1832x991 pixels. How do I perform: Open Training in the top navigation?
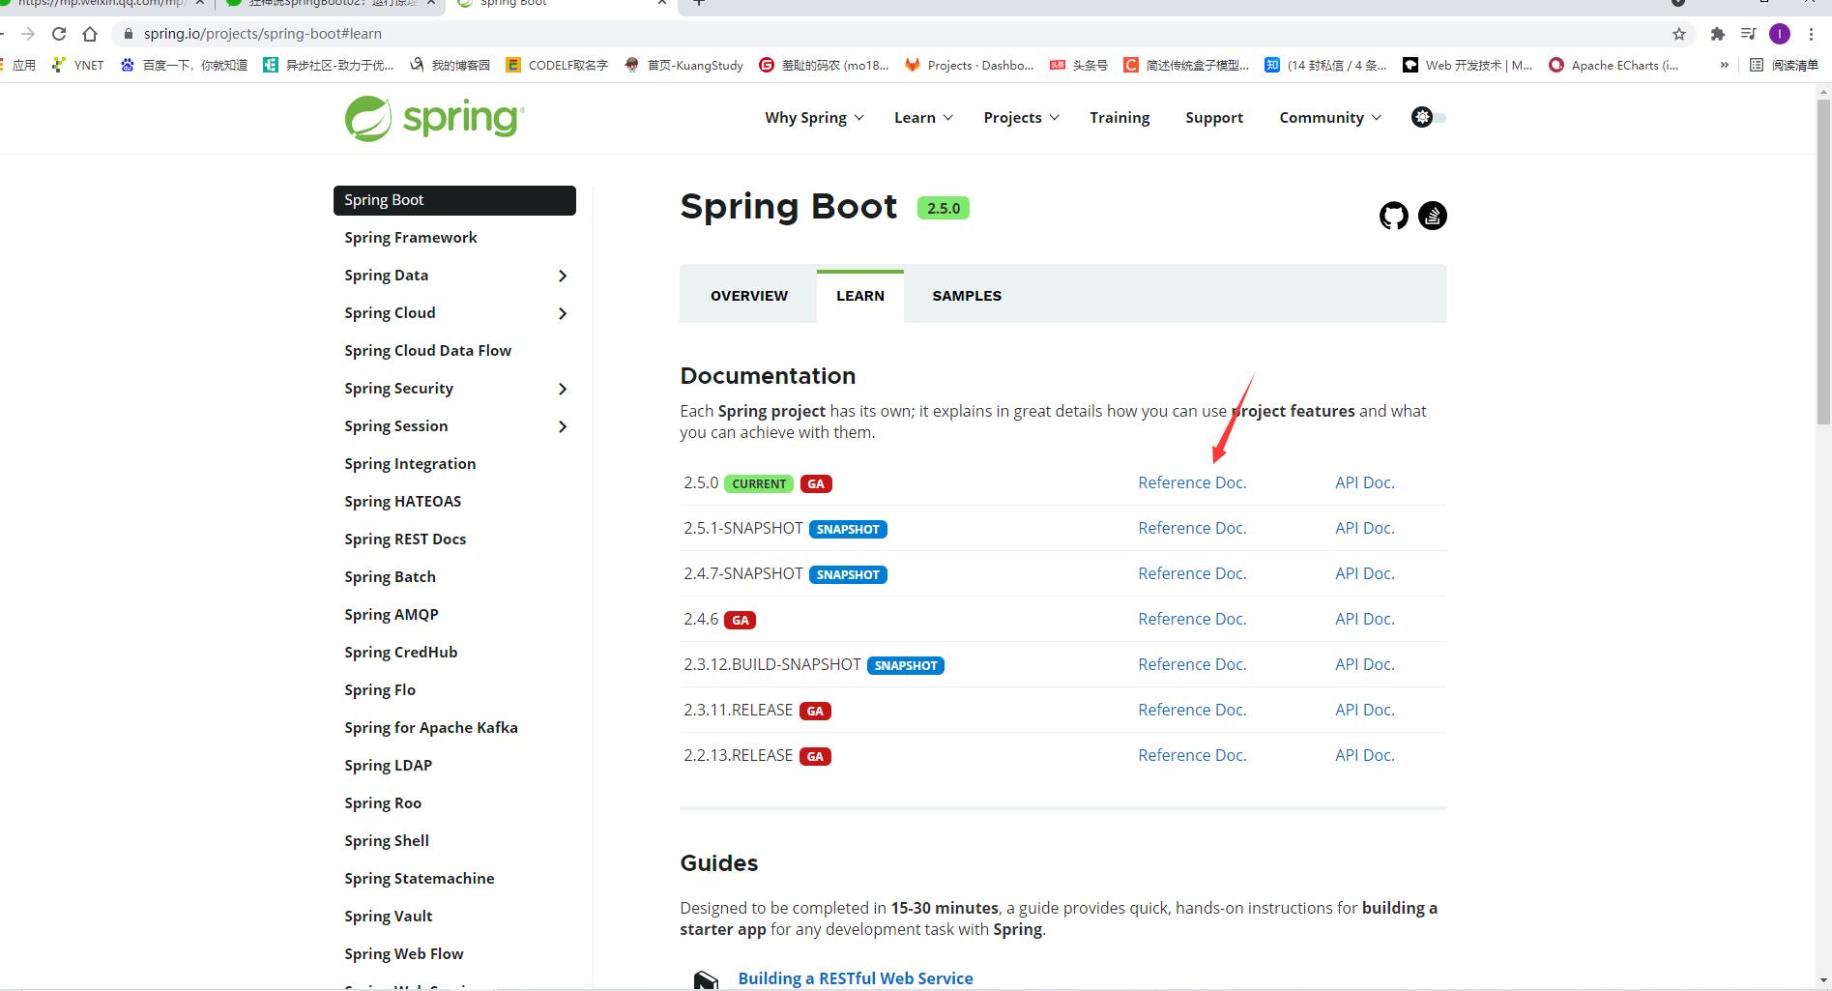[1120, 118]
